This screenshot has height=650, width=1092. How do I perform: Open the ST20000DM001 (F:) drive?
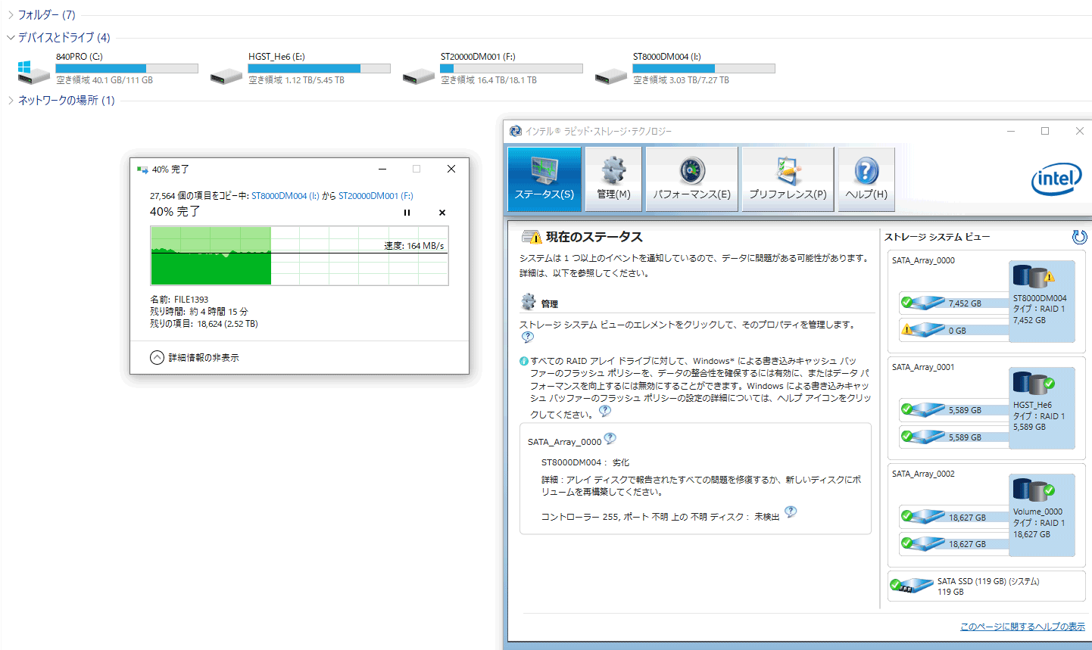coord(491,69)
